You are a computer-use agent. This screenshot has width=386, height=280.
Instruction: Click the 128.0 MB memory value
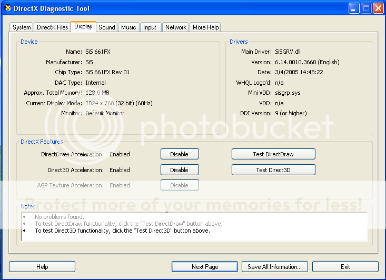[97, 93]
